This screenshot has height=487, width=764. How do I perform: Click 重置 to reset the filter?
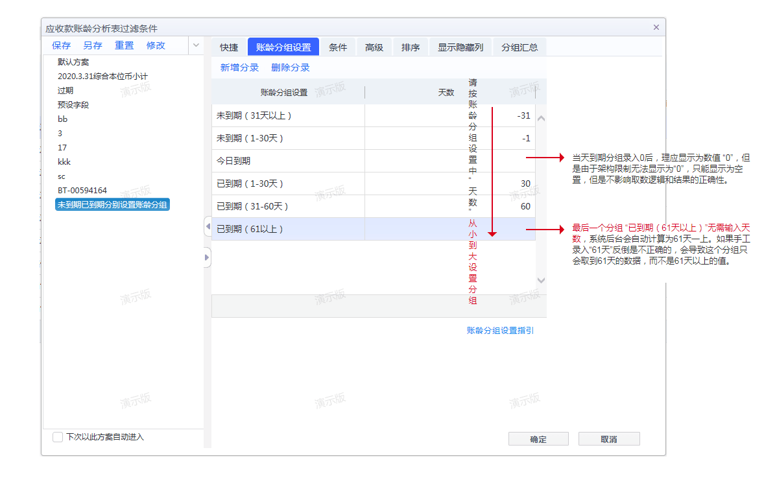[x=125, y=45]
